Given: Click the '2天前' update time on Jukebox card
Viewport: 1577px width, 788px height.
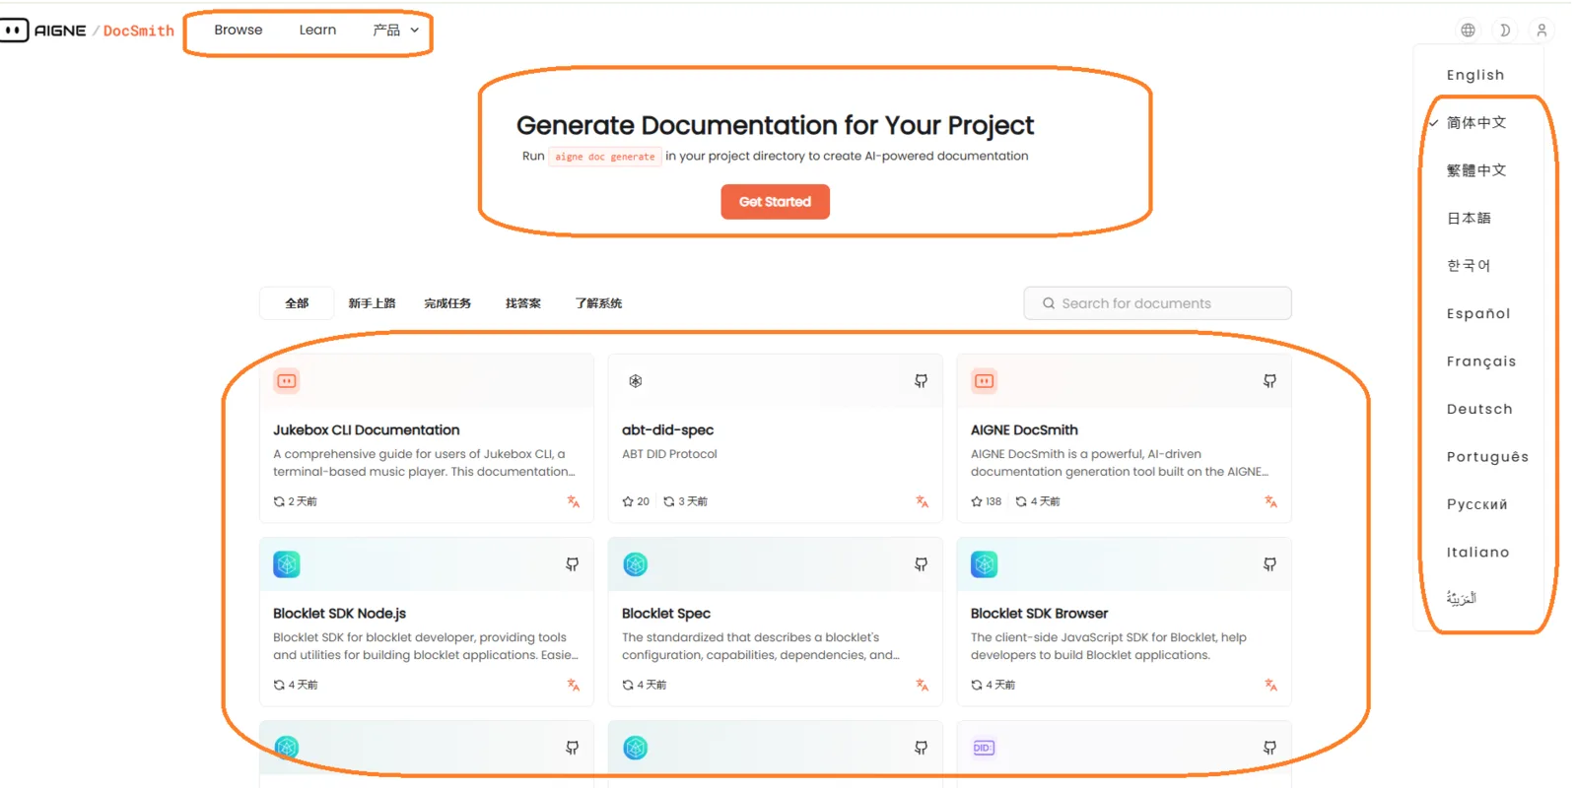Looking at the screenshot, I should tap(303, 501).
